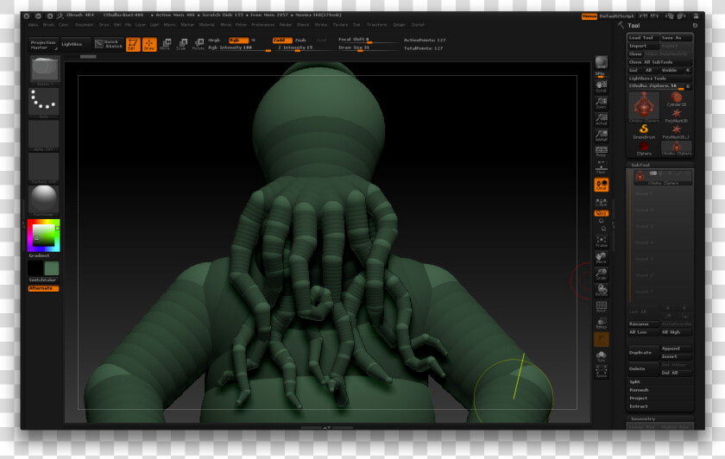This screenshot has width=725, height=459.
Task: Adjust Z Intensity slider
Action: pyautogui.click(x=306, y=47)
